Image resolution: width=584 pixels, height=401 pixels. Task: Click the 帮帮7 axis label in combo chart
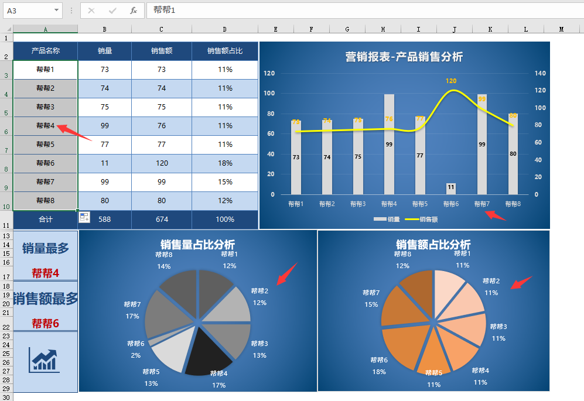click(482, 204)
